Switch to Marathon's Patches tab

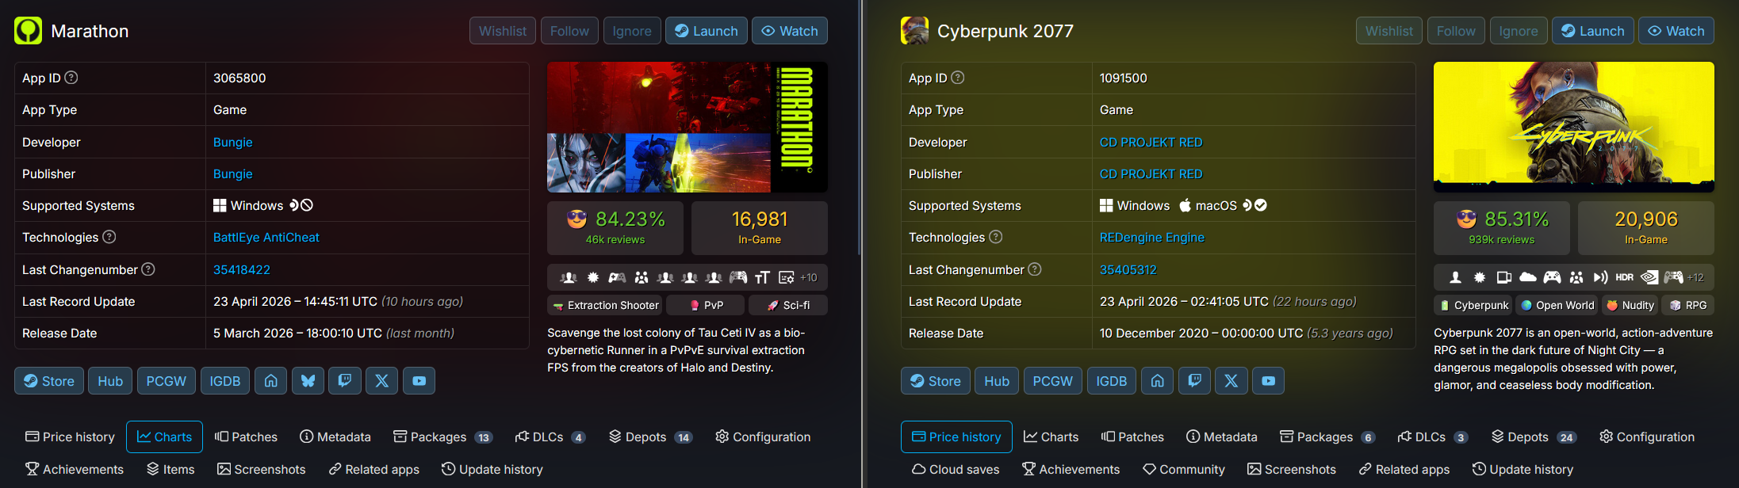[x=246, y=437]
